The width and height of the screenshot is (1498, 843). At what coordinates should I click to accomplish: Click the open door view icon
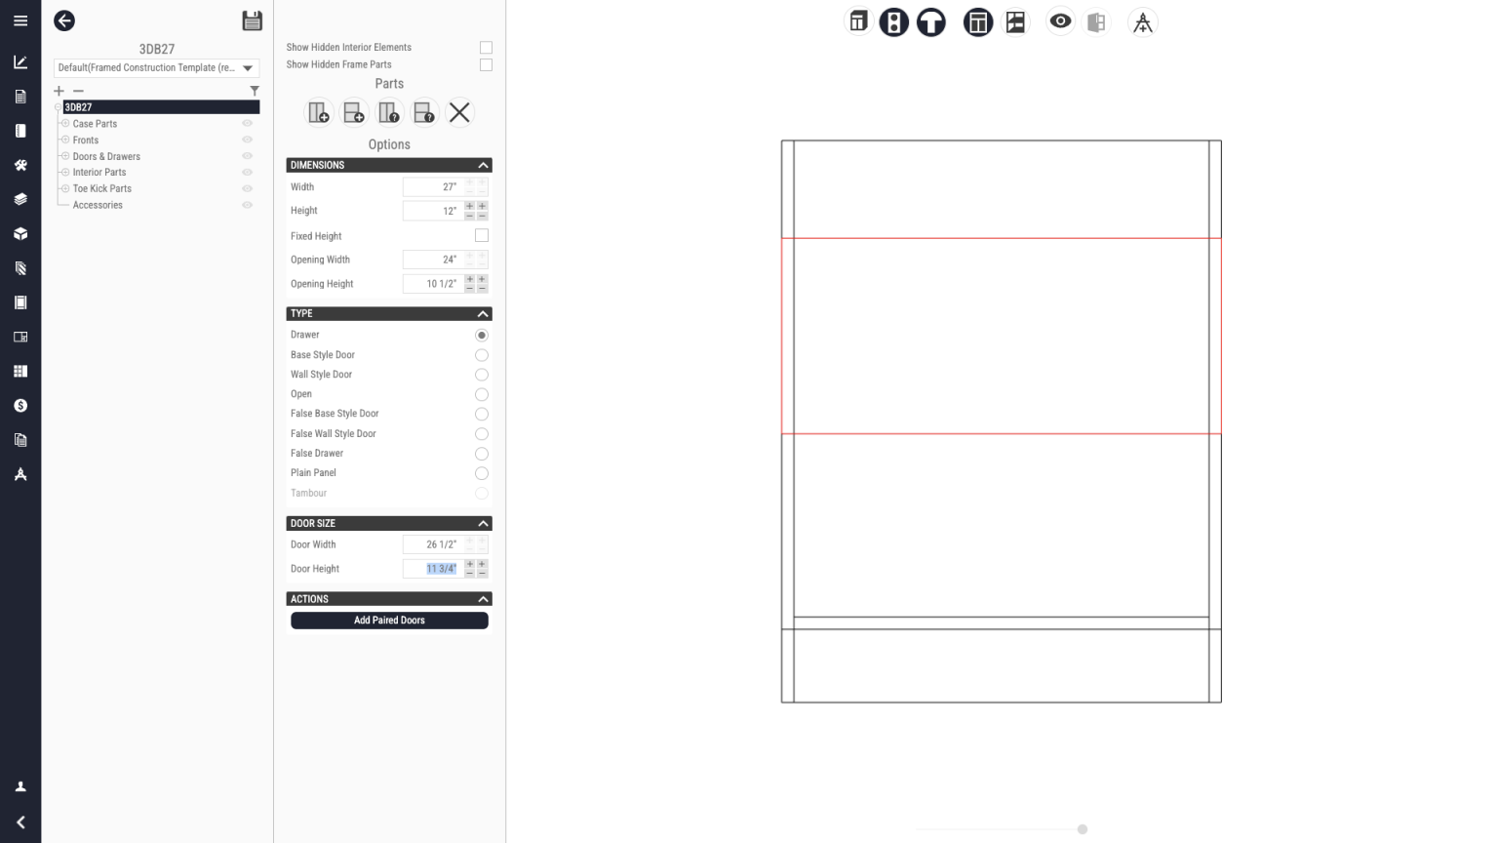coord(1096,21)
